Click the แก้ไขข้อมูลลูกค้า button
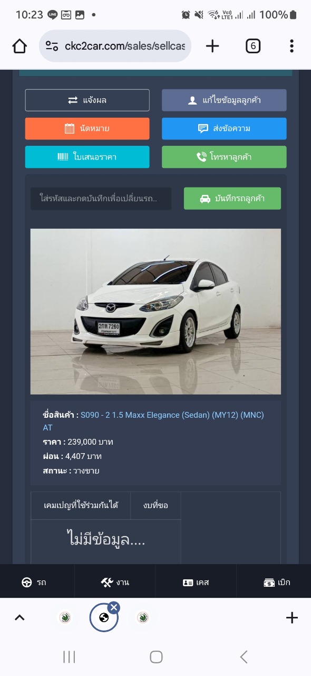 pyautogui.click(x=224, y=100)
